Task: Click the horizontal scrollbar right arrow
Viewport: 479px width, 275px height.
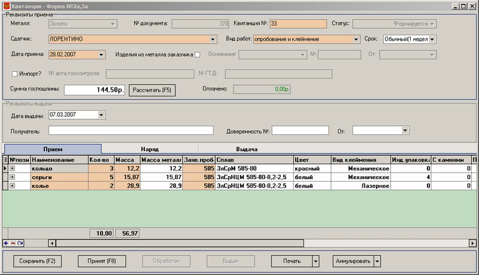Action: click(474, 243)
